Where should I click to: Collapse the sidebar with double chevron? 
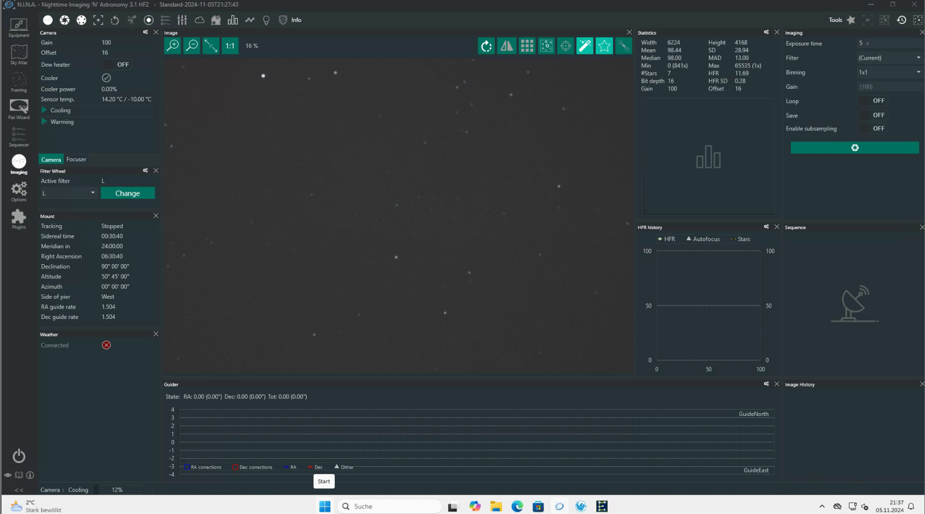pos(19,490)
